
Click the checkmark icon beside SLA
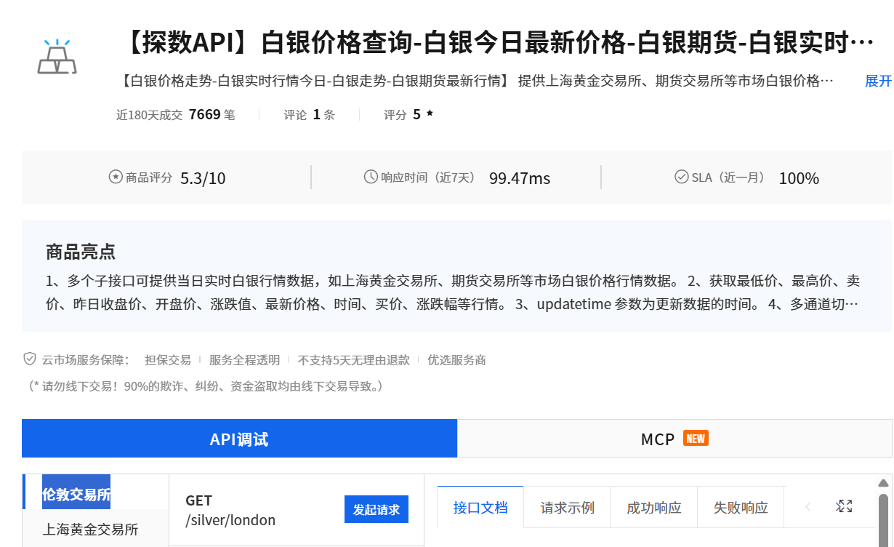tap(682, 177)
